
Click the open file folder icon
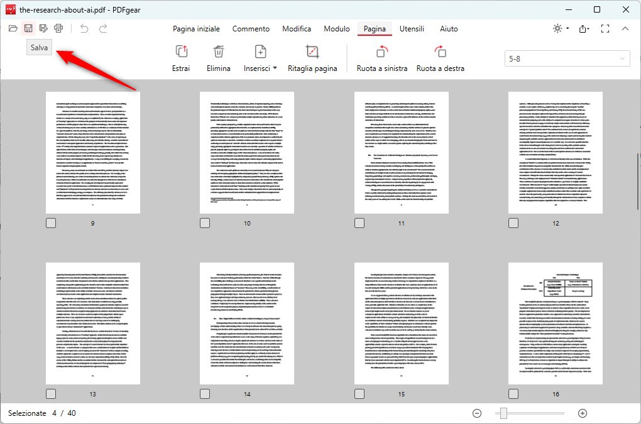click(x=13, y=28)
